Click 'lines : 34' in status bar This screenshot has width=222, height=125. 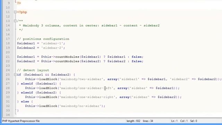coord(148,121)
